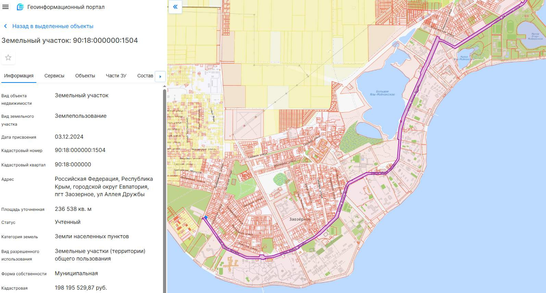Screen dimensions: 546x293
Task: Click the scrollbar up arrow in info panel
Action: (164, 86)
